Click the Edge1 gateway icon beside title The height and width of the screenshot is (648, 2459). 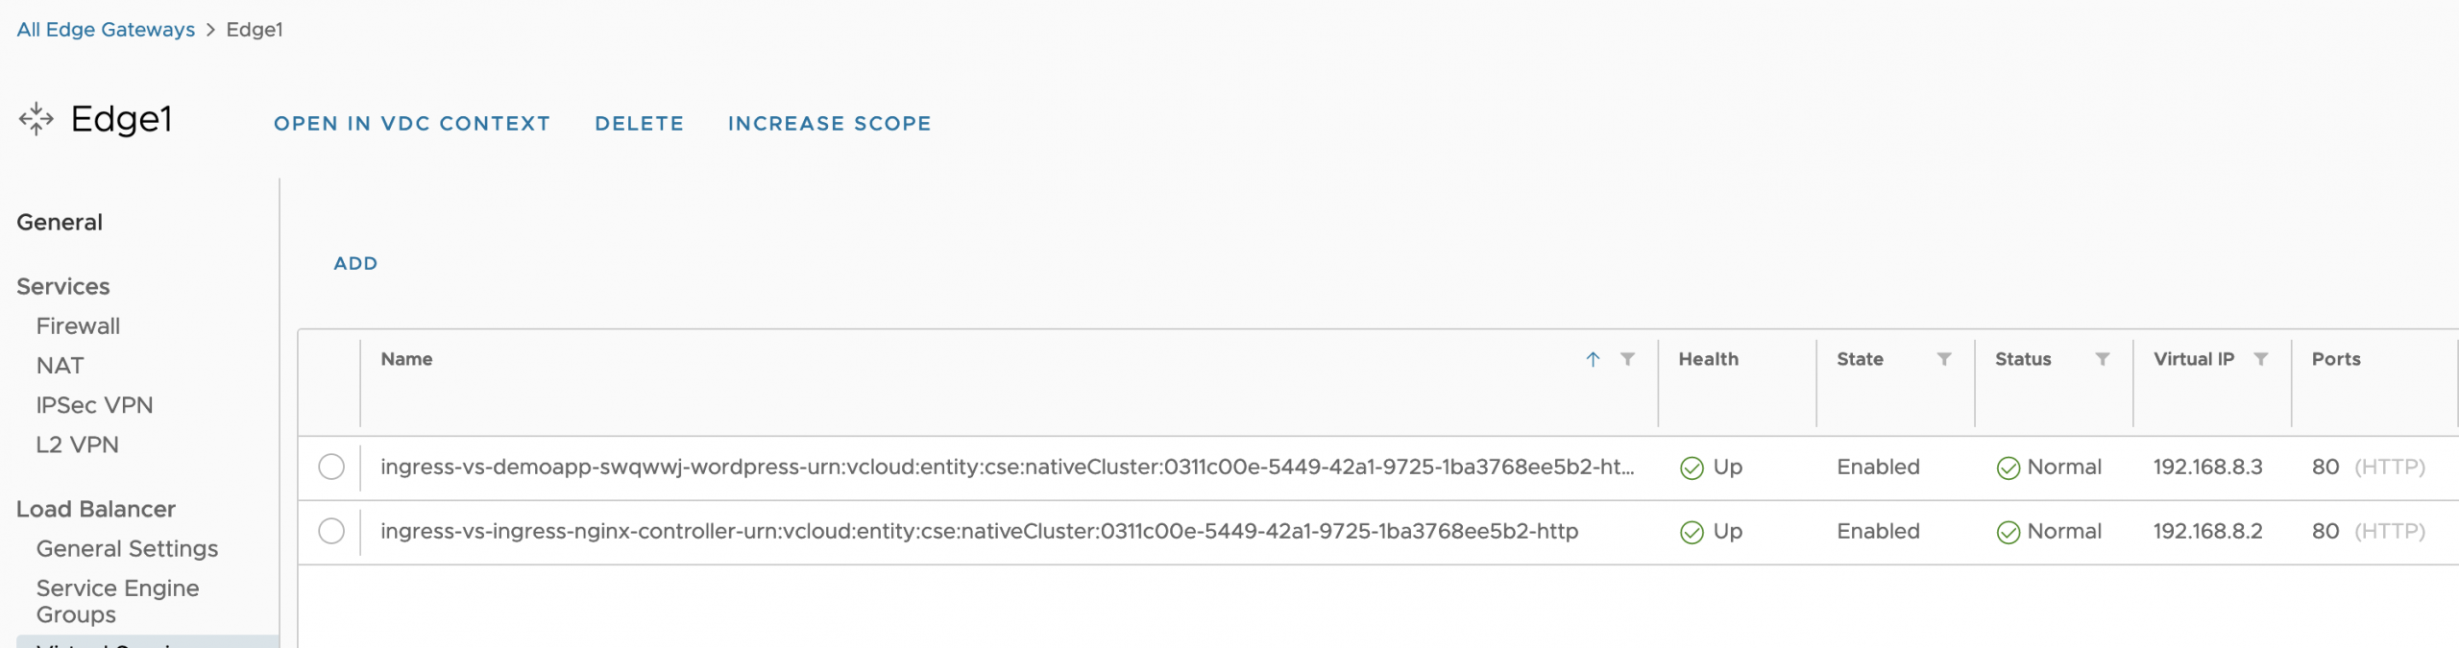pyautogui.click(x=37, y=119)
